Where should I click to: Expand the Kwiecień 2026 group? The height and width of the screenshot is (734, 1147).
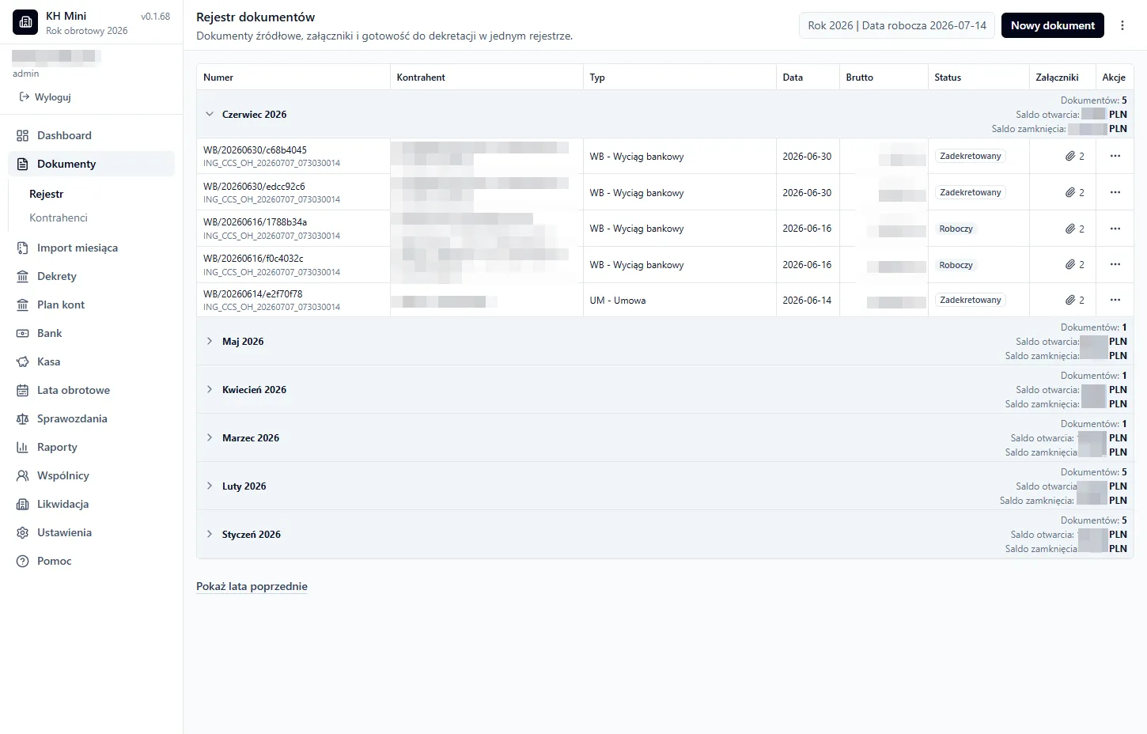pyautogui.click(x=210, y=389)
